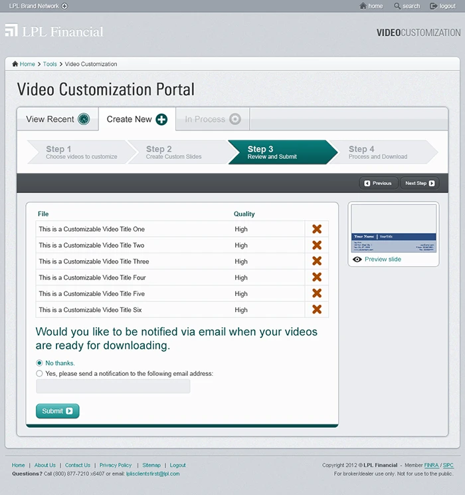Open the Privacy Policy footer link
This screenshot has height=495, width=465.
point(116,465)
